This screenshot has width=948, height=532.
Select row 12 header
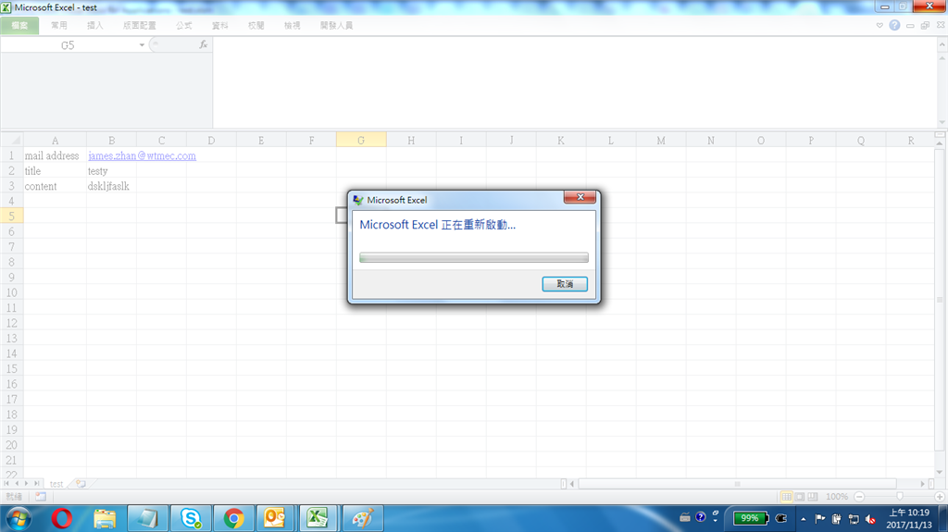pos(11,323)
